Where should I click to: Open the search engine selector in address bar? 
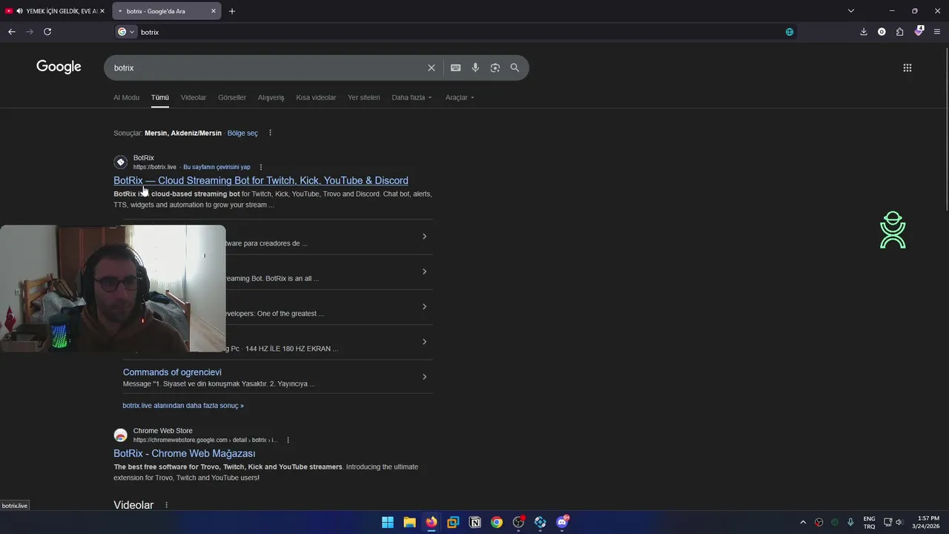coord(126,32)
